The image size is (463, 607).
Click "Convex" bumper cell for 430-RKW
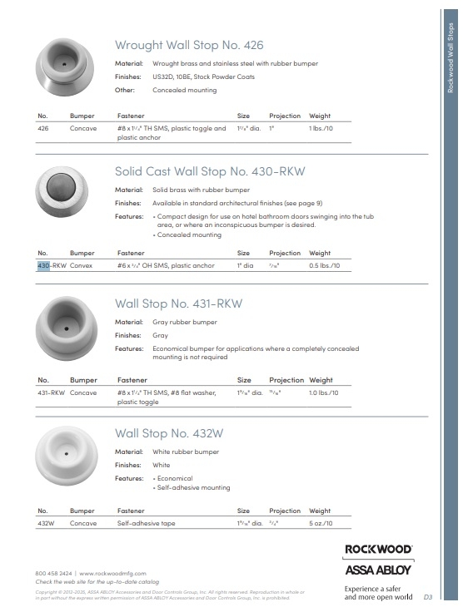click(81, 265)
